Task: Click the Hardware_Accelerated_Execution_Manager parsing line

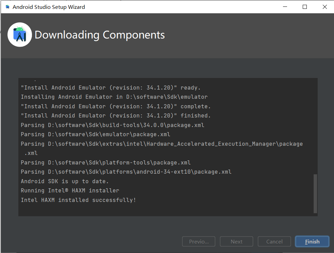Action: [162, 148]
